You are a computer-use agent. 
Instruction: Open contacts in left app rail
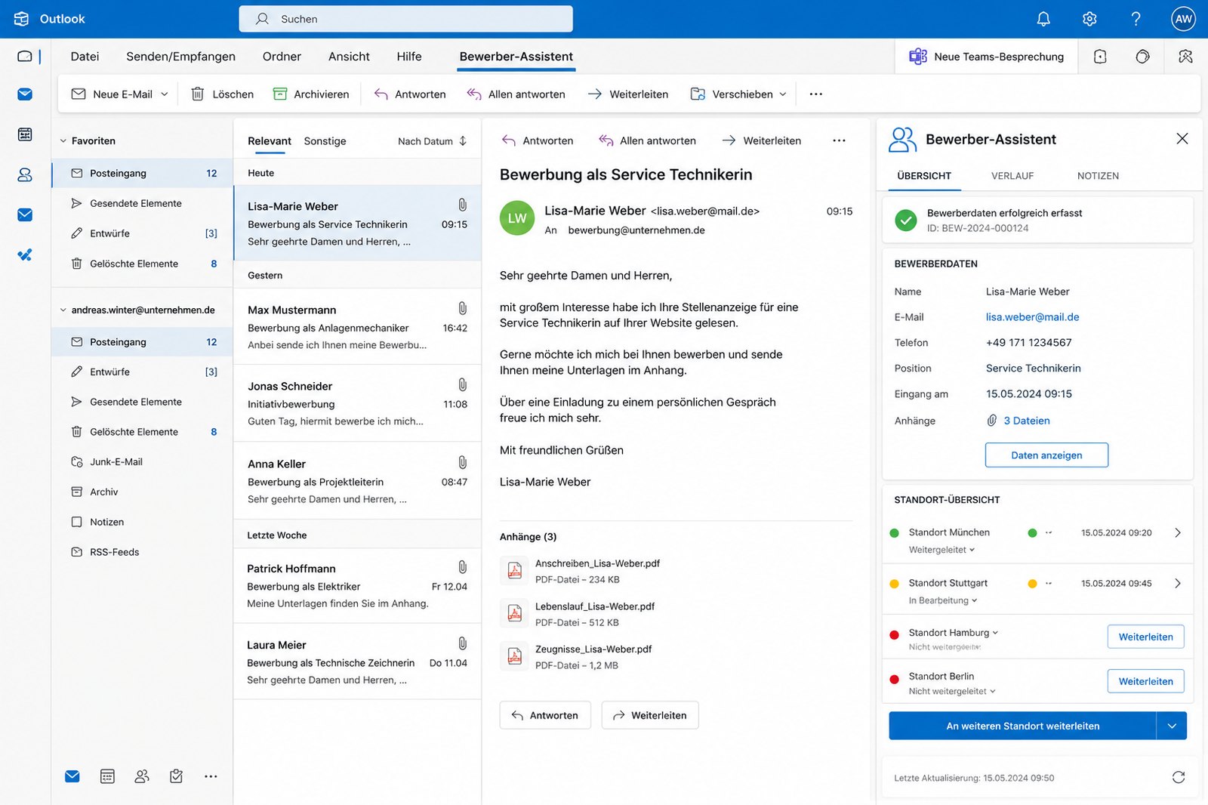(x=25, y=174)
